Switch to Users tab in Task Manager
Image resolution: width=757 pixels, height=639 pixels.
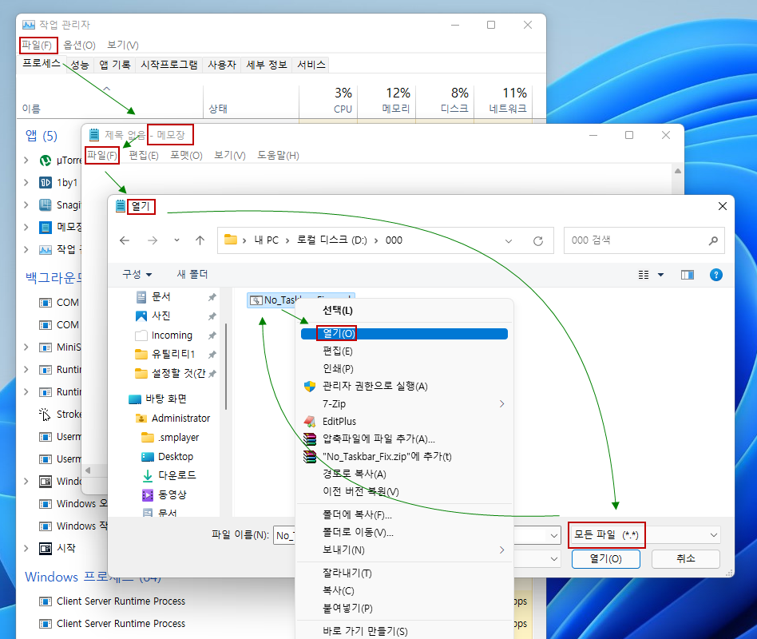click(222, 65)
